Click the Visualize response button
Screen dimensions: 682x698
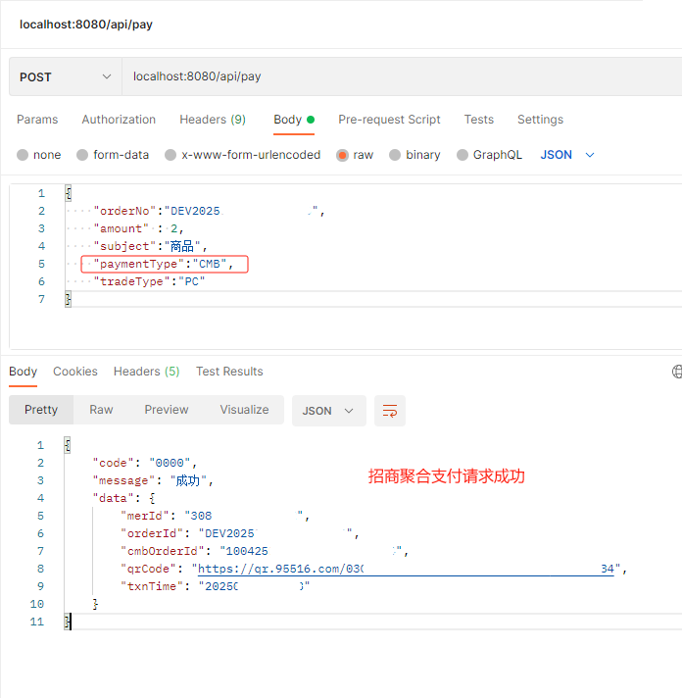click(x=244, y=410)
